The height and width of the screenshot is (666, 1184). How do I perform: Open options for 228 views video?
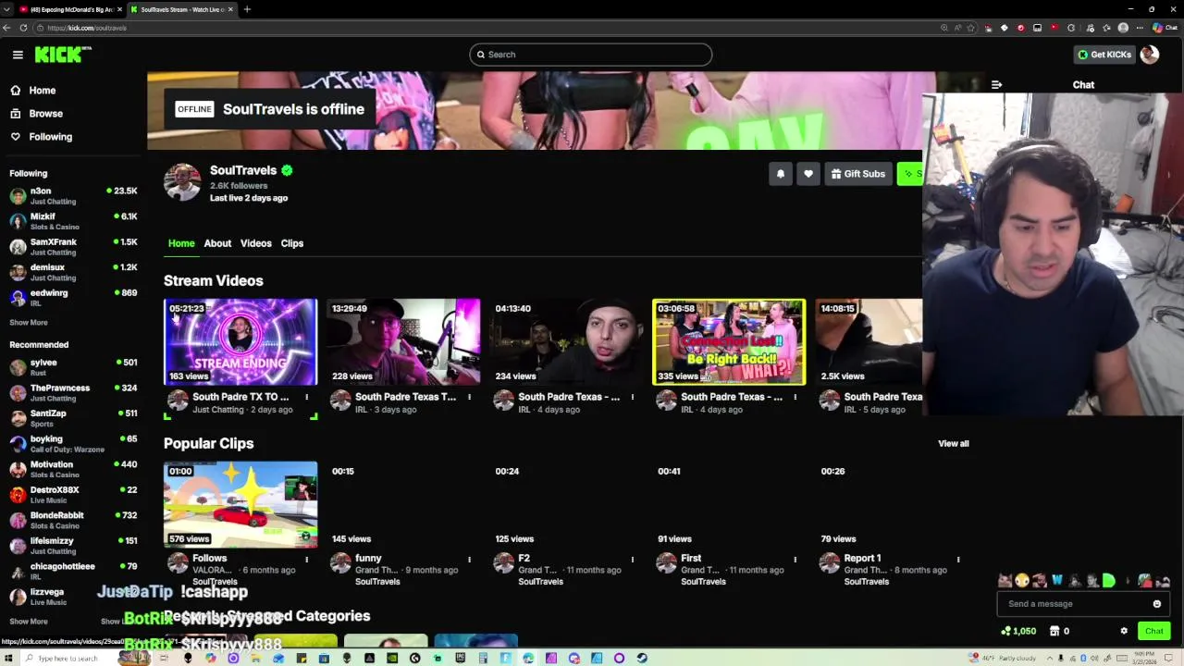point(469,397)
